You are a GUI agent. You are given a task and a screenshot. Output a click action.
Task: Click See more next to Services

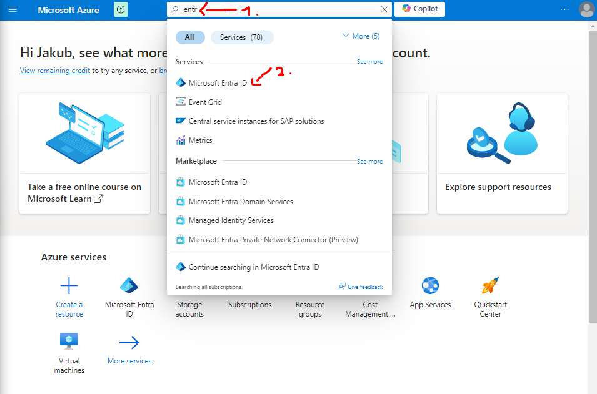tap(369, 62)
